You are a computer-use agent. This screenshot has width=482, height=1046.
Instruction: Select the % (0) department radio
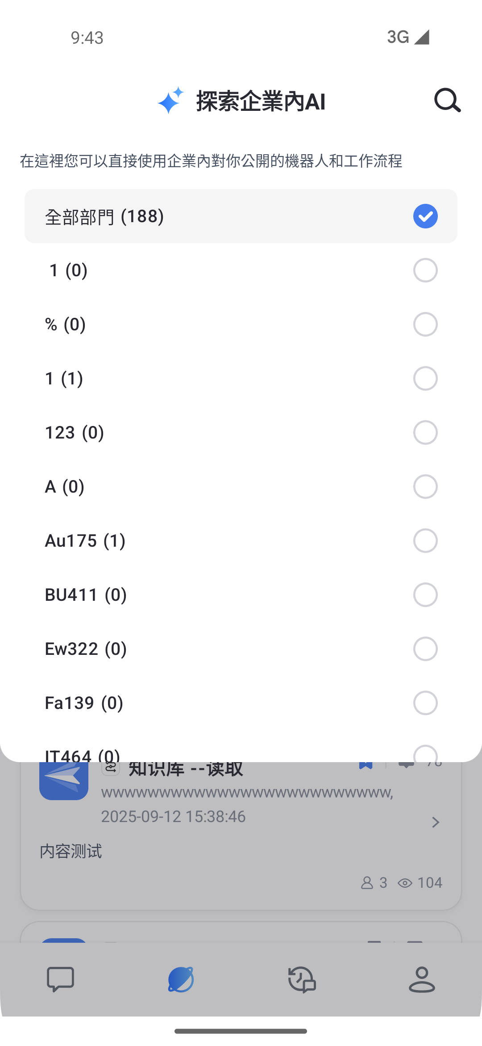[425, 325]
